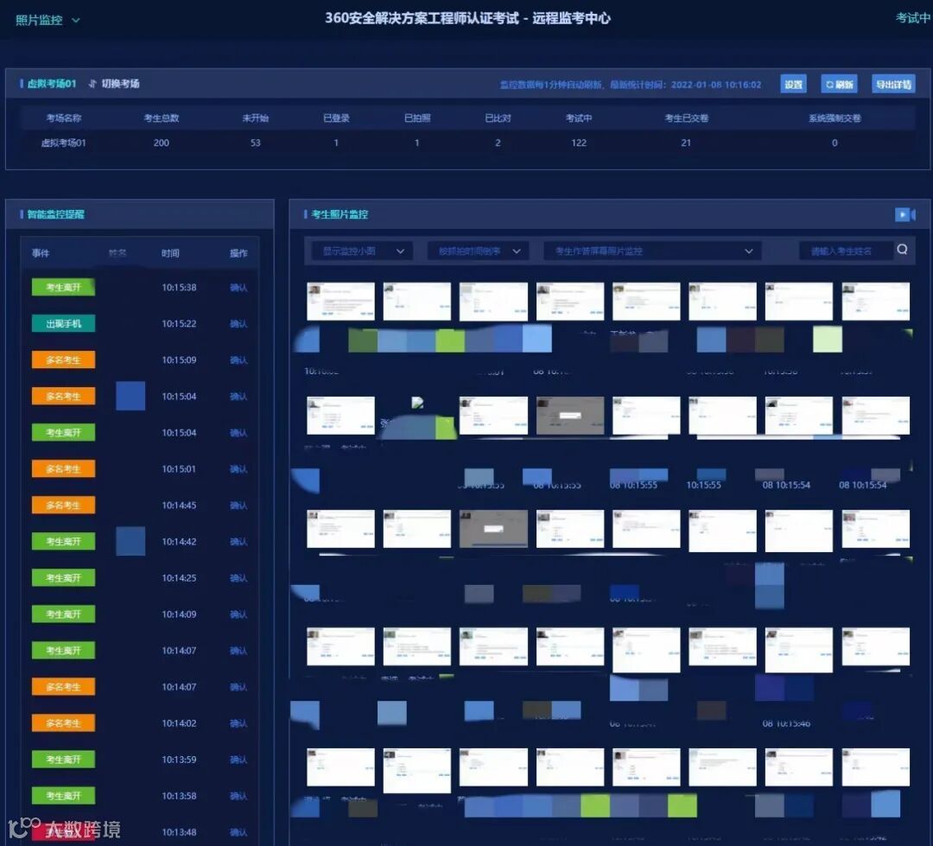
Task: Click 多名考生 tag at 10:15:09
Action: [63, 360]
